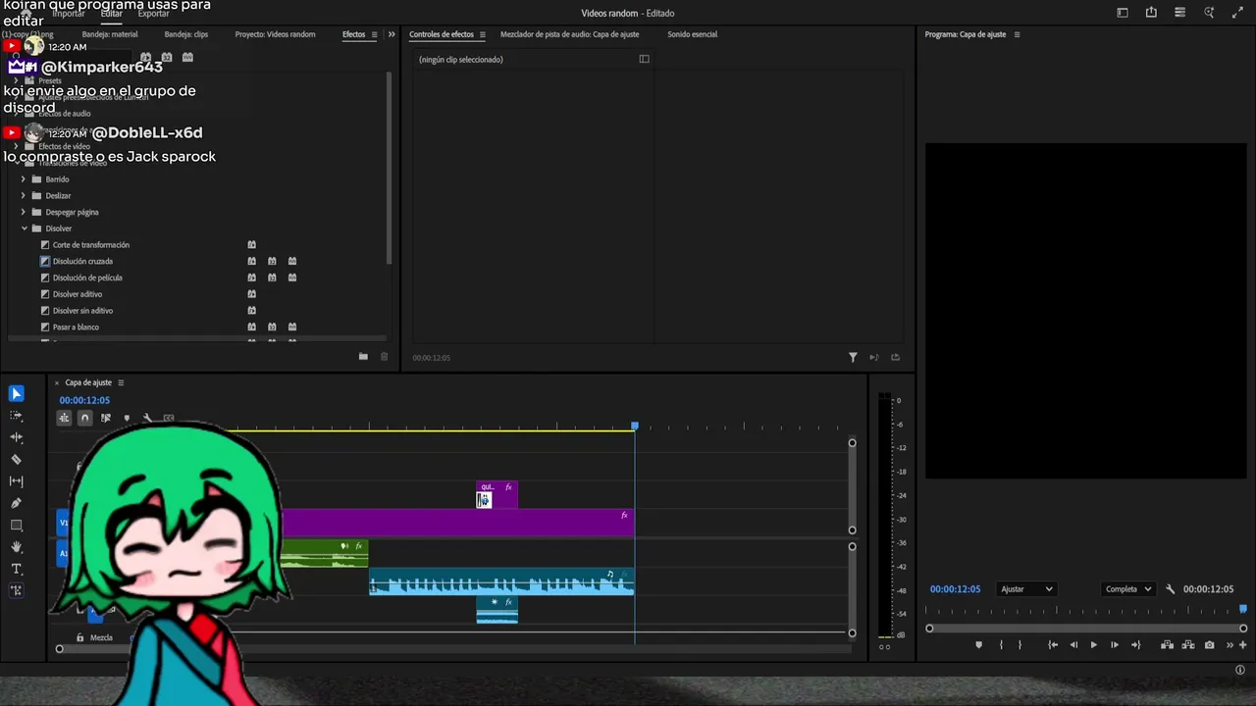This screenshot has height=706, width=1256.
Task: Click the Lift button in Program monitor
Action: [x=1167, y=645]
